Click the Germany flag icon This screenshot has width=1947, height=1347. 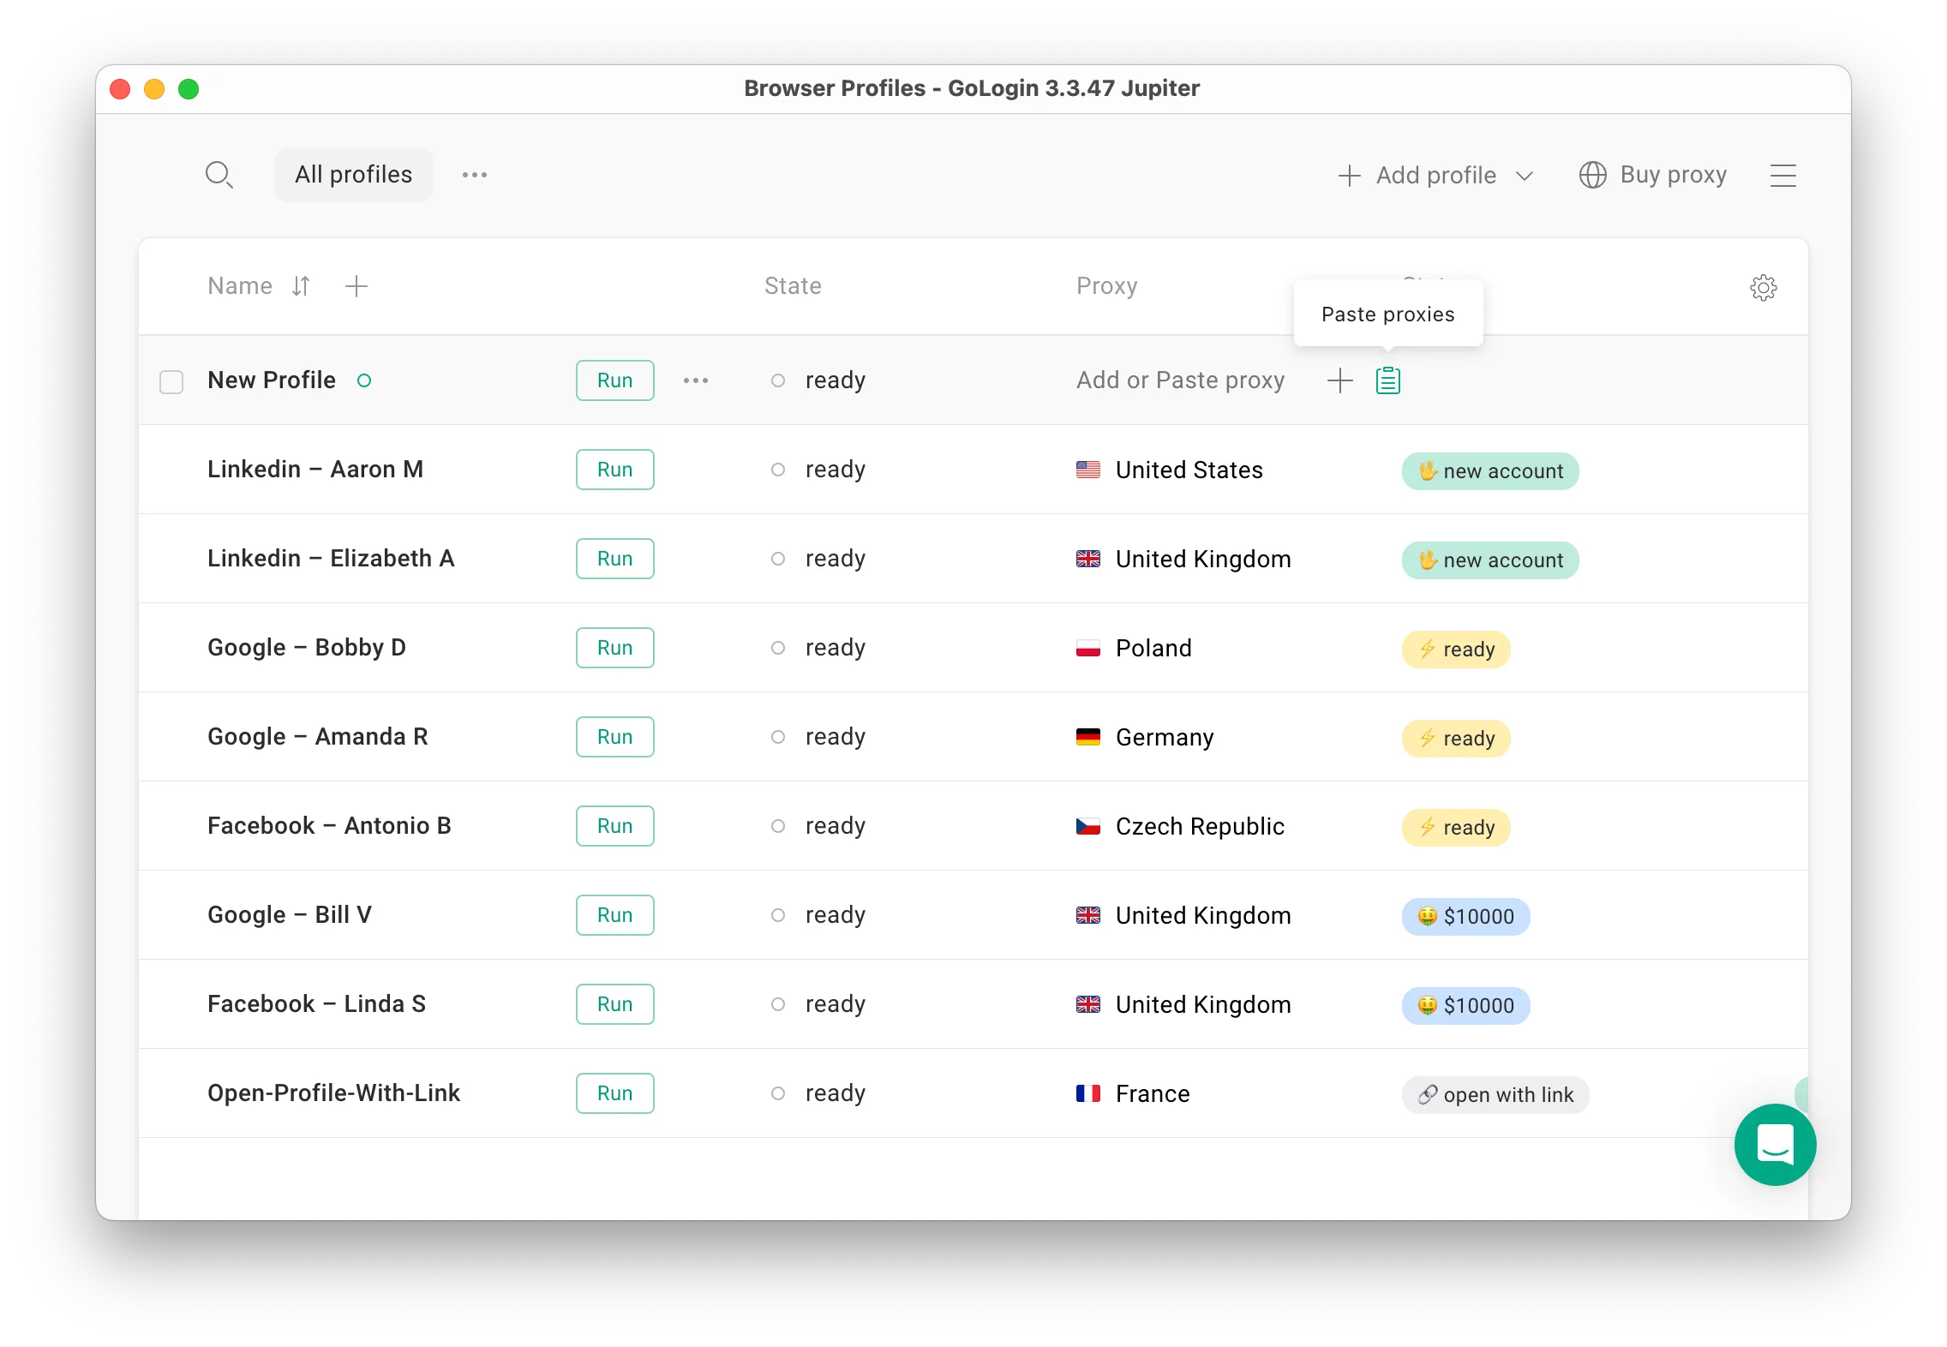1088,737
